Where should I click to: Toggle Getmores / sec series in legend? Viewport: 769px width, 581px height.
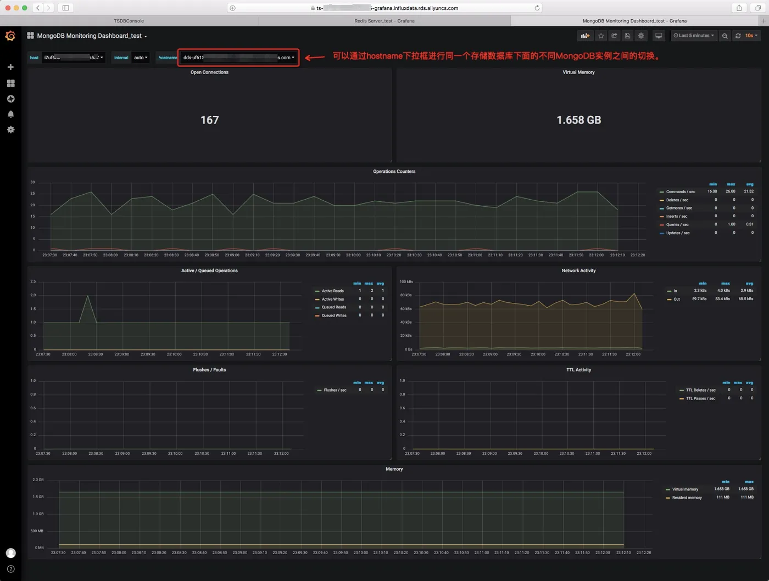click(679, 208)
